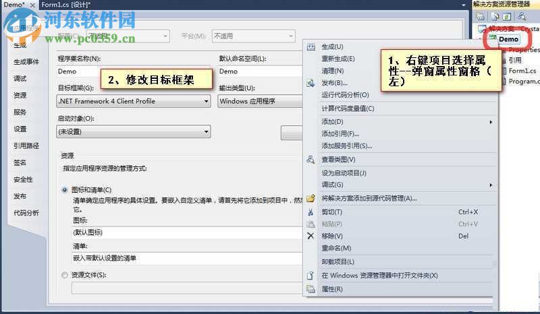Click the source control folder icon in menu

click(x=310, y=198)
